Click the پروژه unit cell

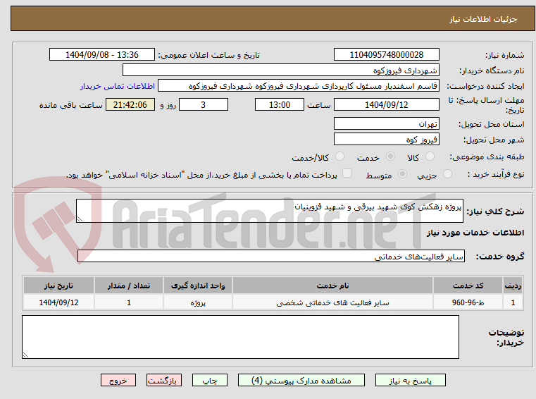click(x=198, y=302)
